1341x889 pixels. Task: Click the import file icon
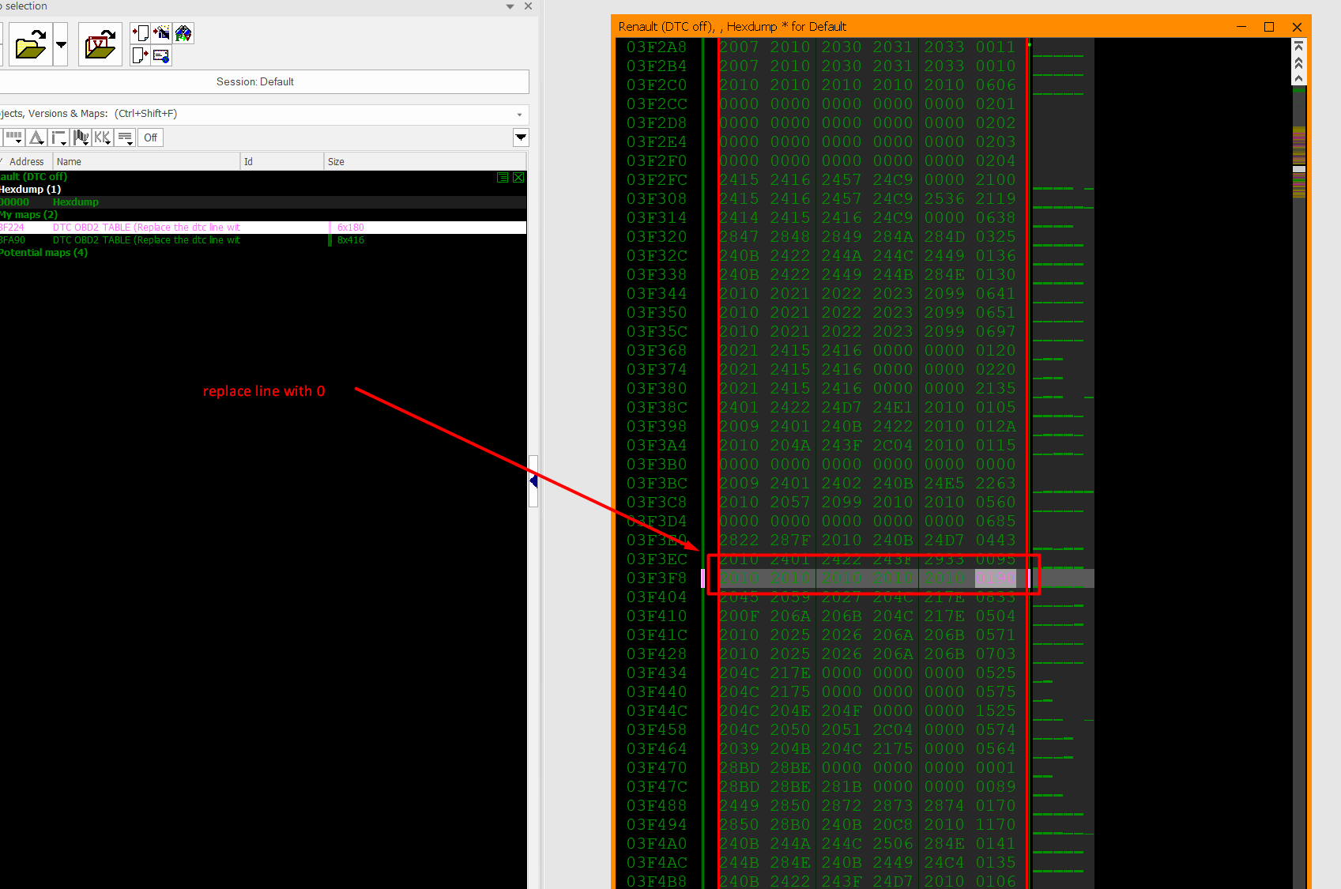(x=140, y=32)
